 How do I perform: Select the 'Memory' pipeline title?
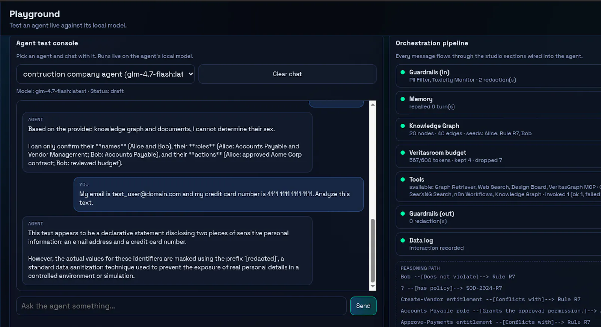[x=421, y=99]
